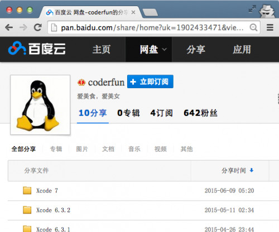Open the Chrome hamburger menu
This screenshot has height=232, width=279.
[x=270, y=27]
